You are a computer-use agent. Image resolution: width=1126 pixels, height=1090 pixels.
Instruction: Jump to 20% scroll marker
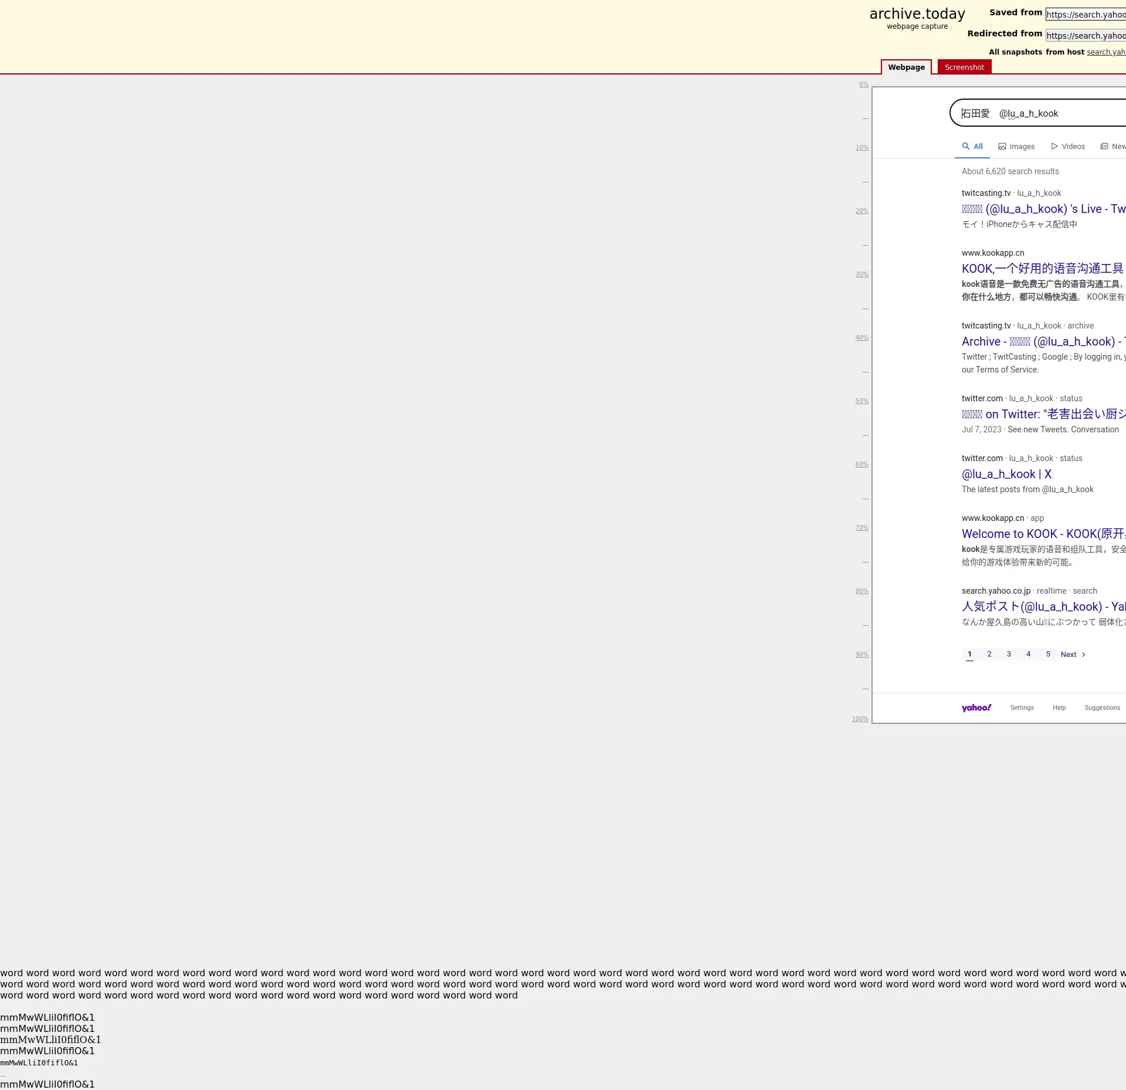(x=862, y=211)
